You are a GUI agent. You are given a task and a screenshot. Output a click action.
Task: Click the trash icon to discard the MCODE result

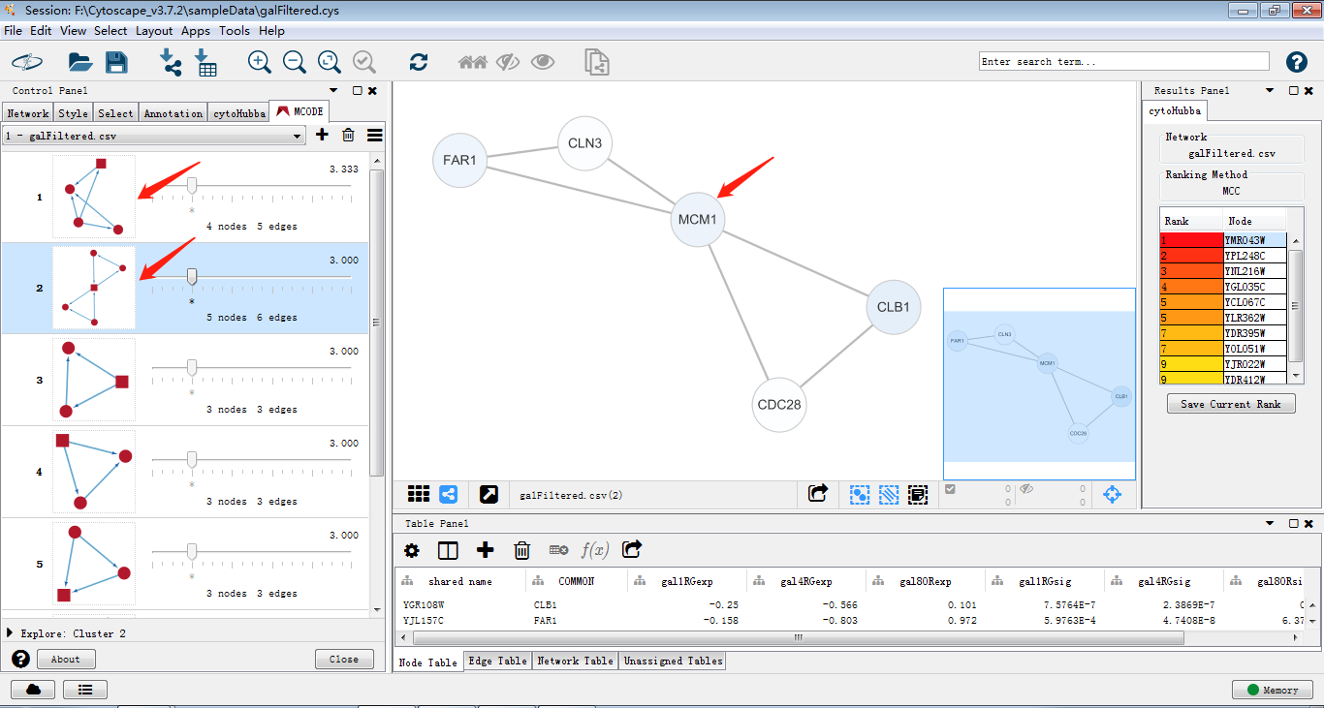[x=348, y=136]
